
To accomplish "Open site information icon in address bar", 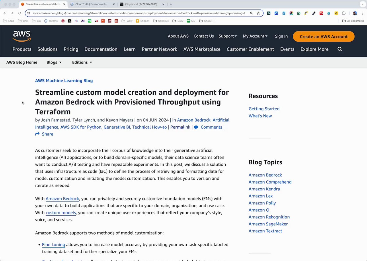I will click(x=28, y=13).
